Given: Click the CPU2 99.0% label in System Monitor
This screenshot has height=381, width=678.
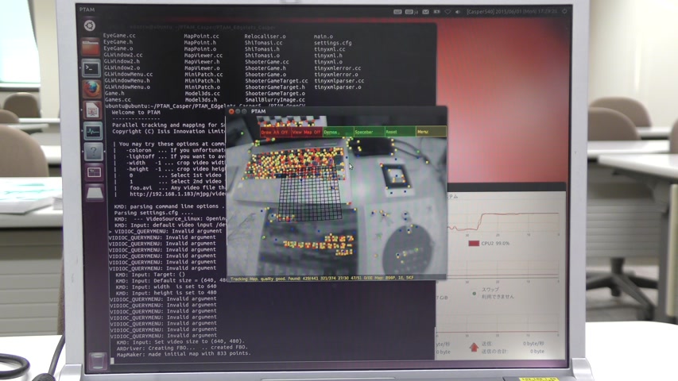Looking at the screenshot, I should click(x=495, y=244).
